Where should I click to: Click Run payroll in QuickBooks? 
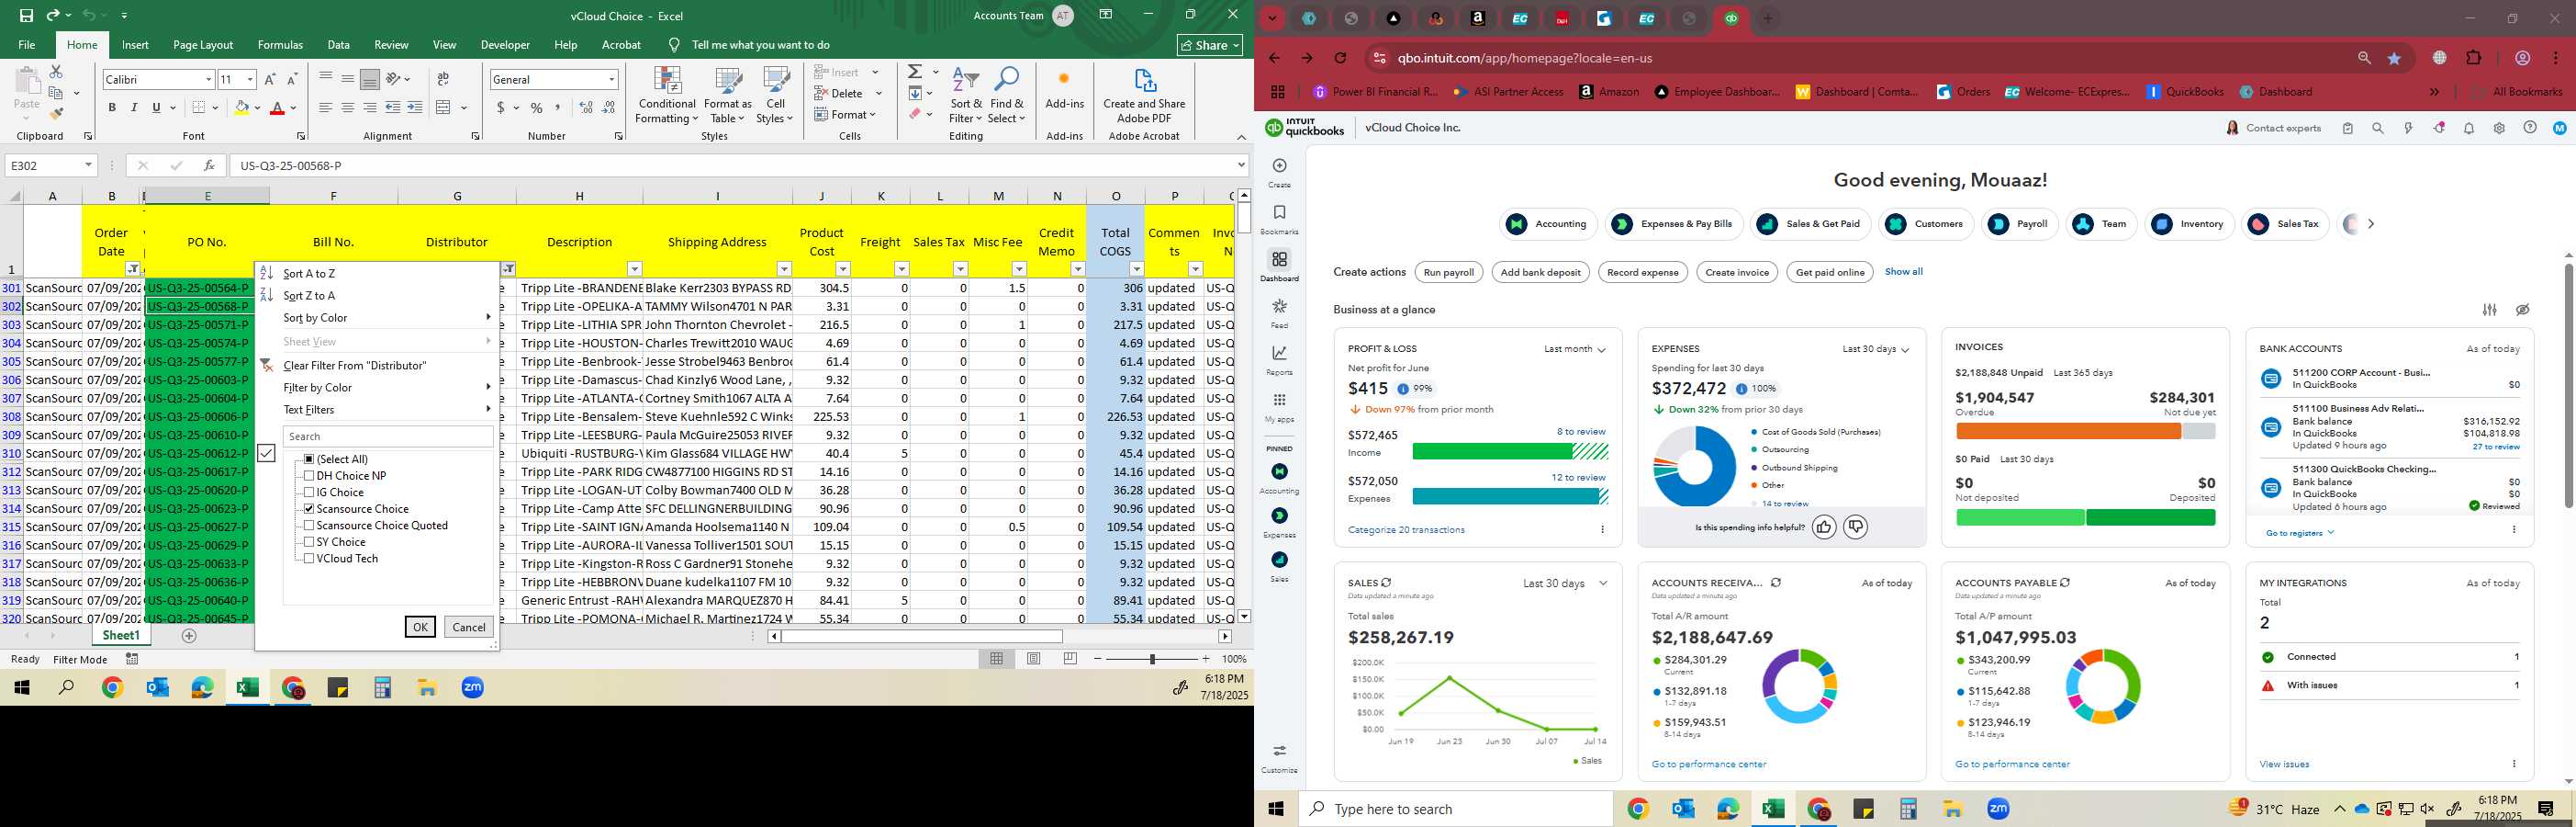pos(1449,272)
